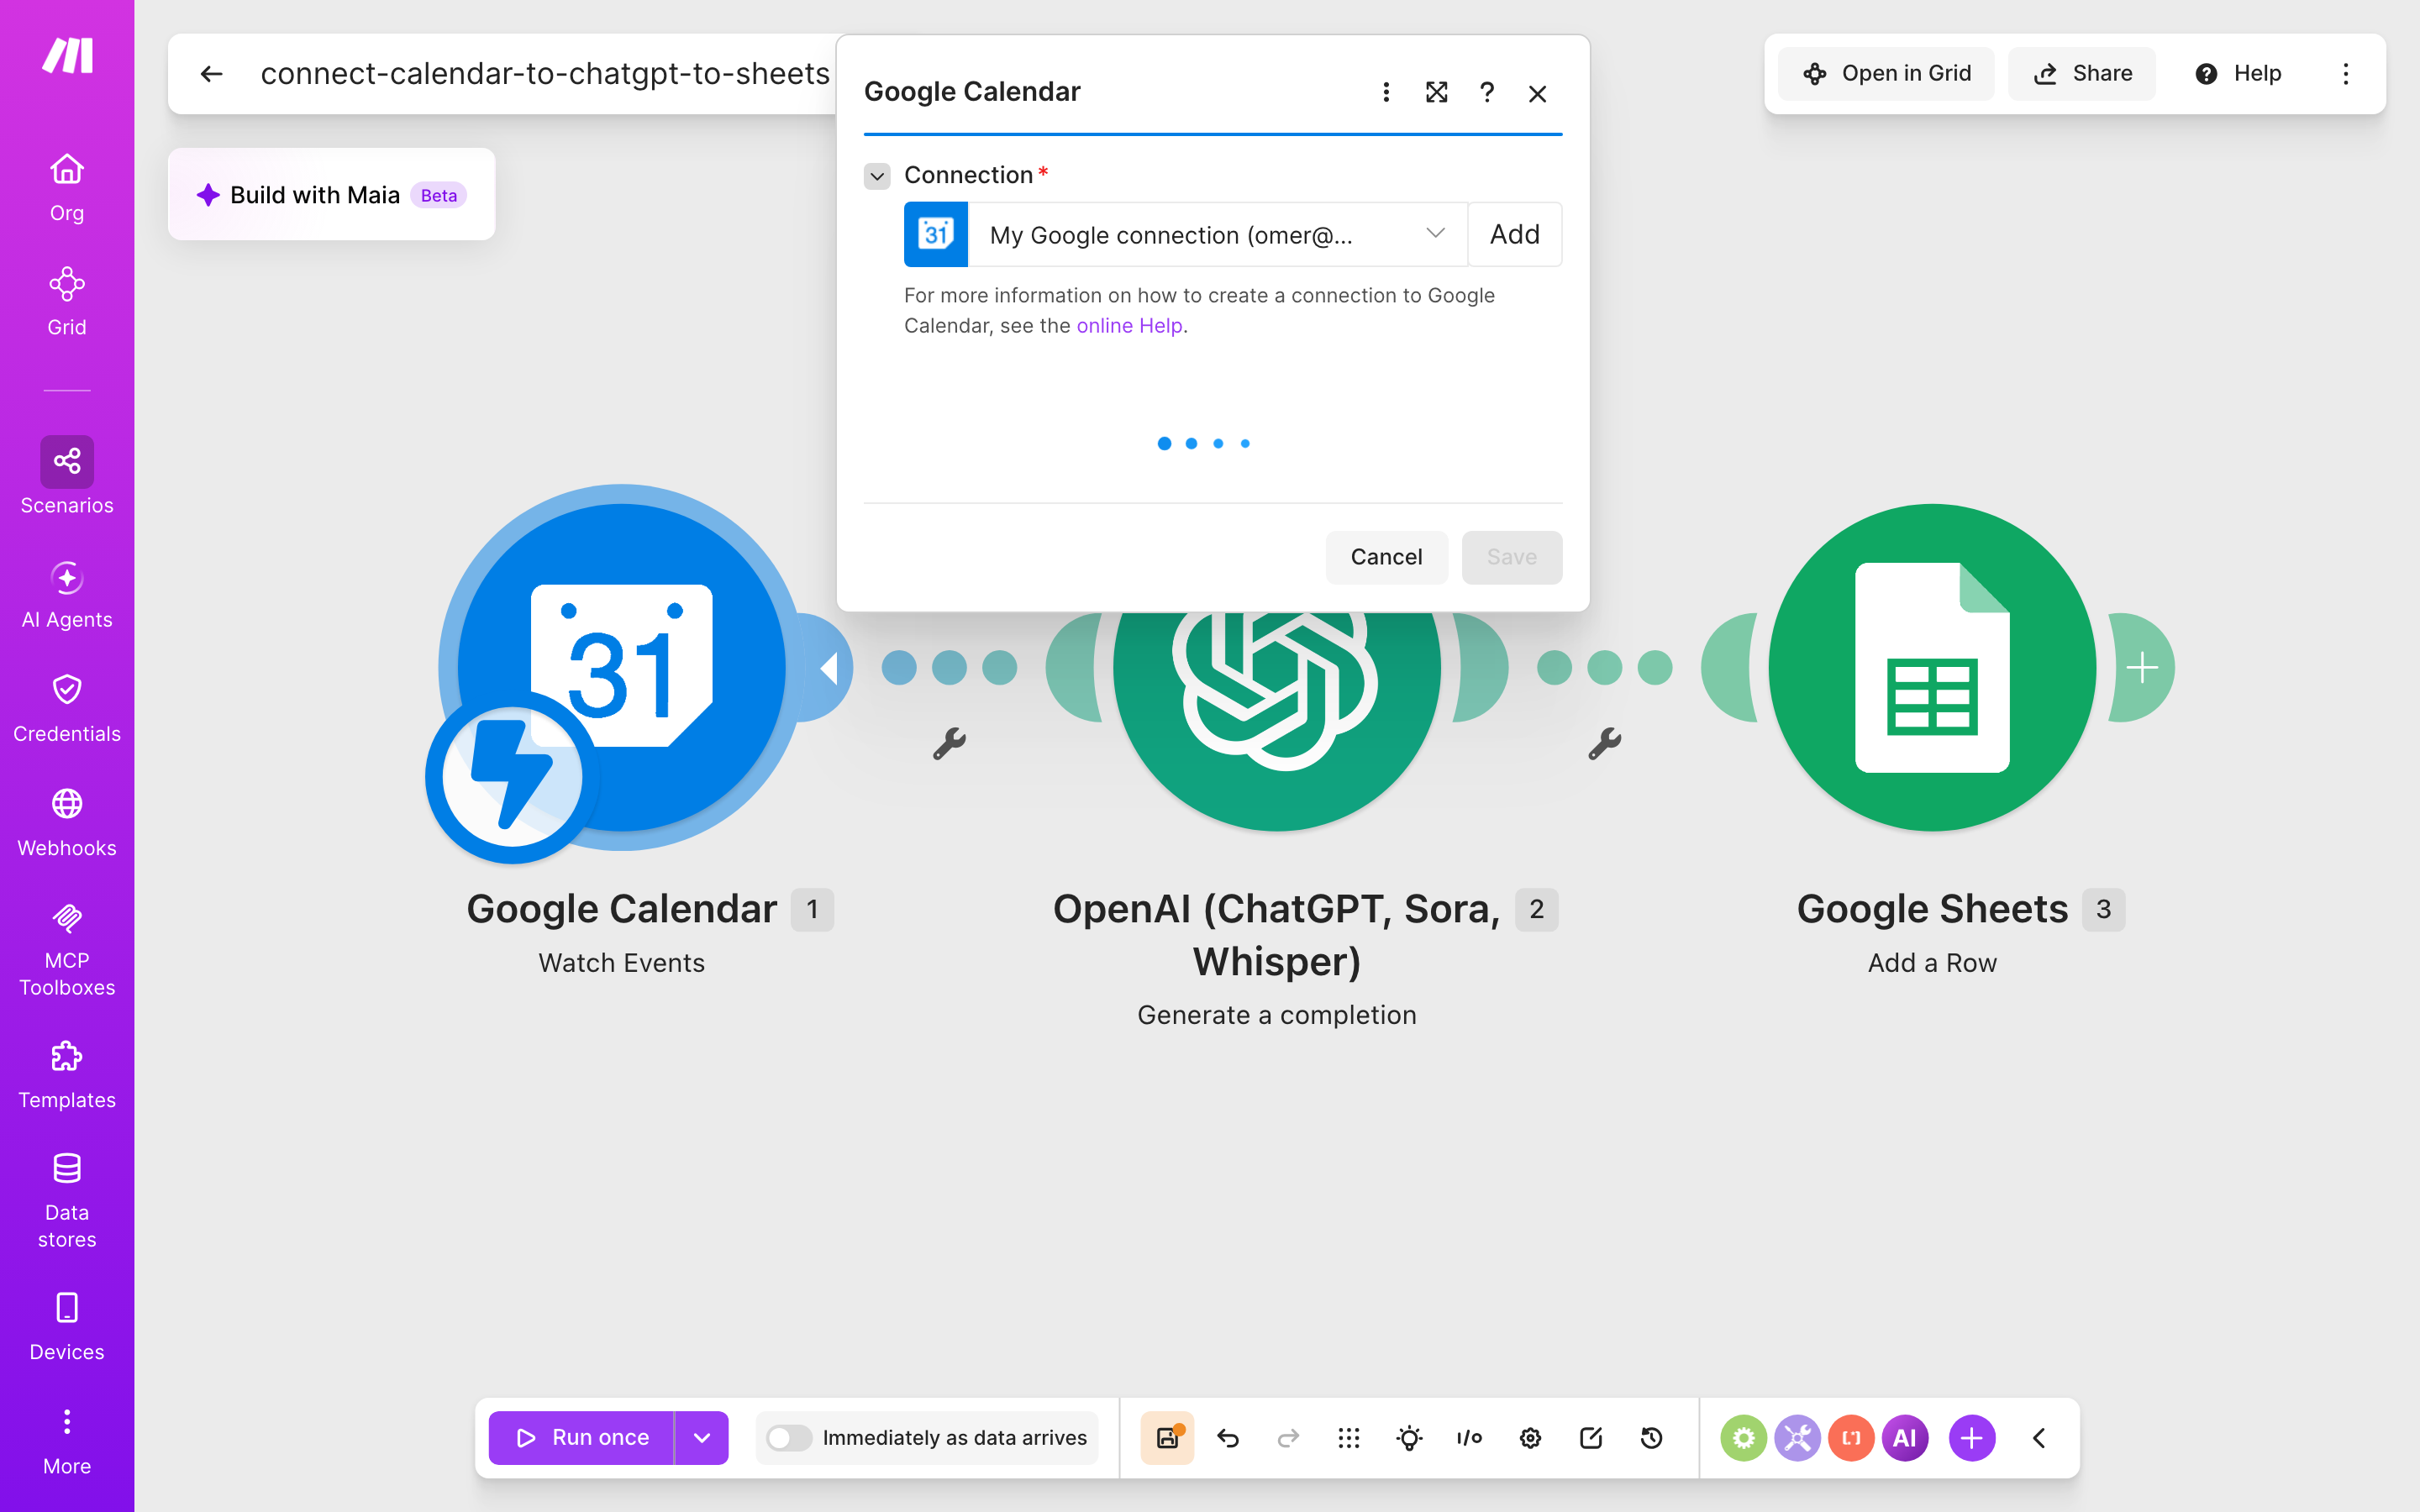
Task: Open help for Google Calendar dialog
Action: point(1487,93)
